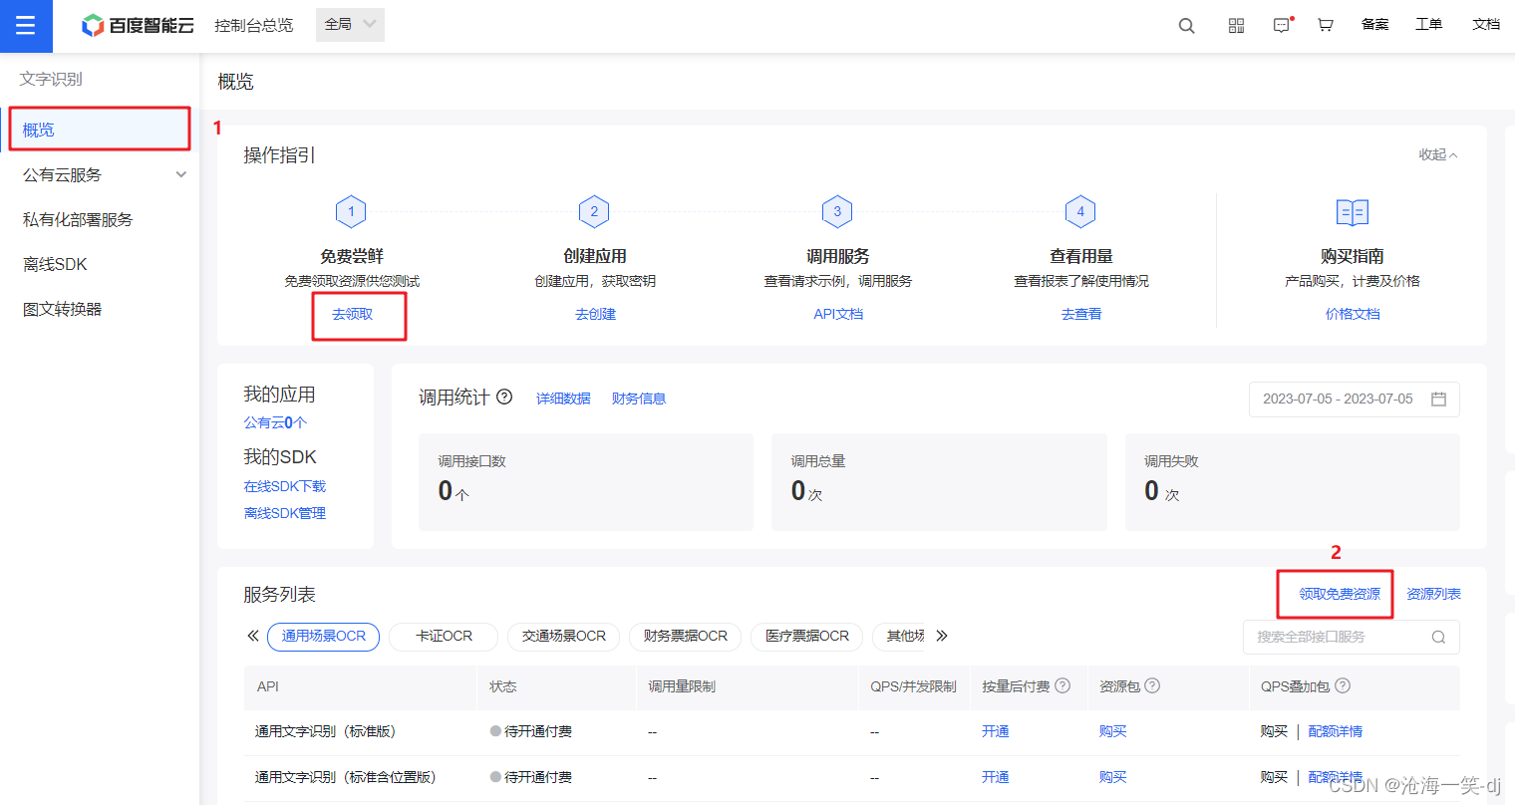Click step 1 hexagon icon above 免费尝鲜
The width and height of the screenshot is (1515, 805).
[x=351, y=211]
